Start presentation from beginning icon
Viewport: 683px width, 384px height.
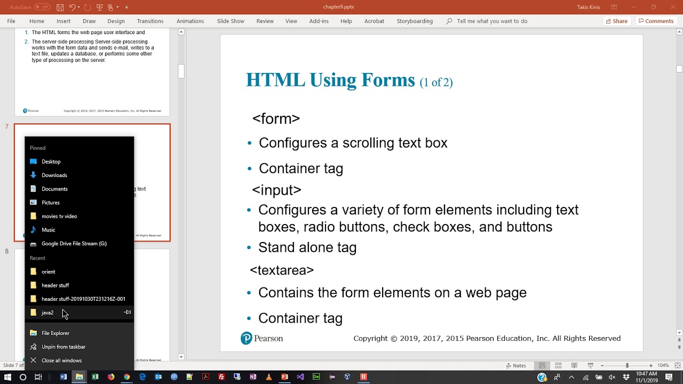[100, 7]
